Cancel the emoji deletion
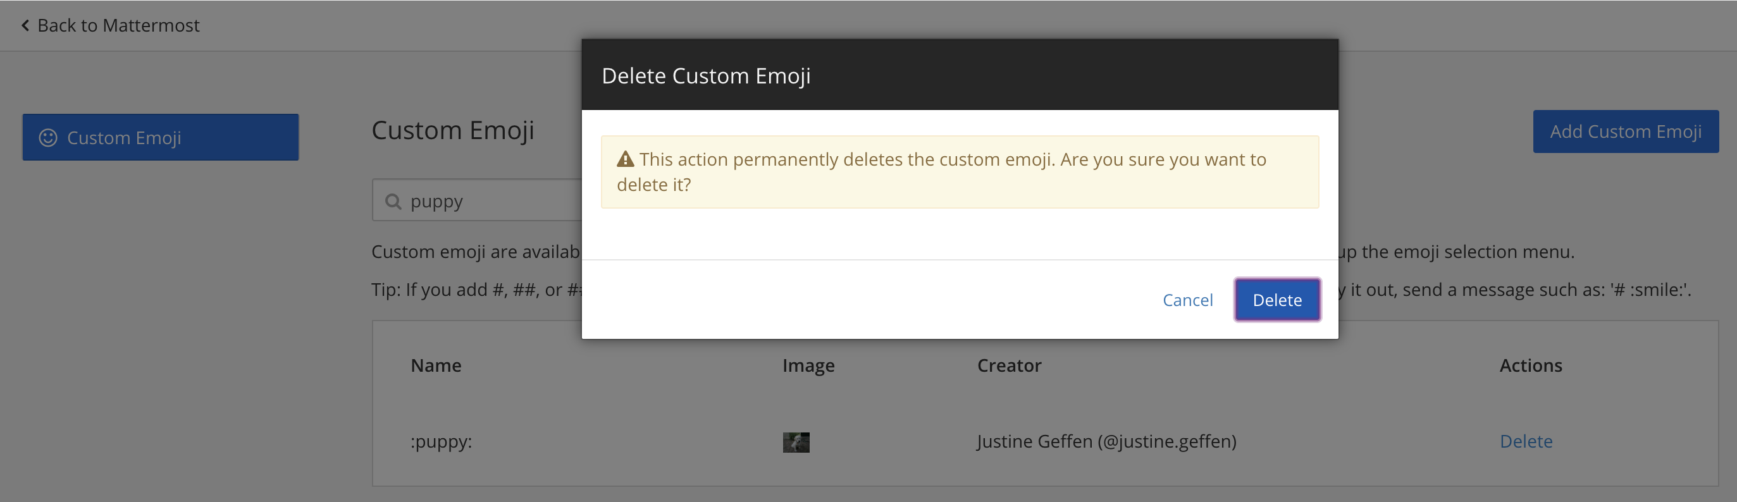The height and width of the screenshot is (502, 1737). (x=1187, y=300)
